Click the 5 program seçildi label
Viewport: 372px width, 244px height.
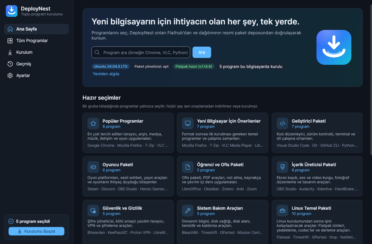click(x=33, y=221)
